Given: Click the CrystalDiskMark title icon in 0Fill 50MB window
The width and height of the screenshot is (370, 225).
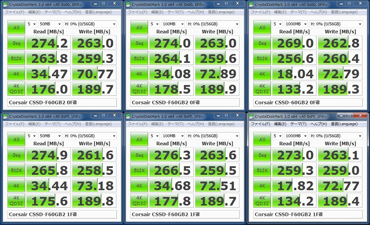Looking at the screenshot, I should click(x=5, y=4).
